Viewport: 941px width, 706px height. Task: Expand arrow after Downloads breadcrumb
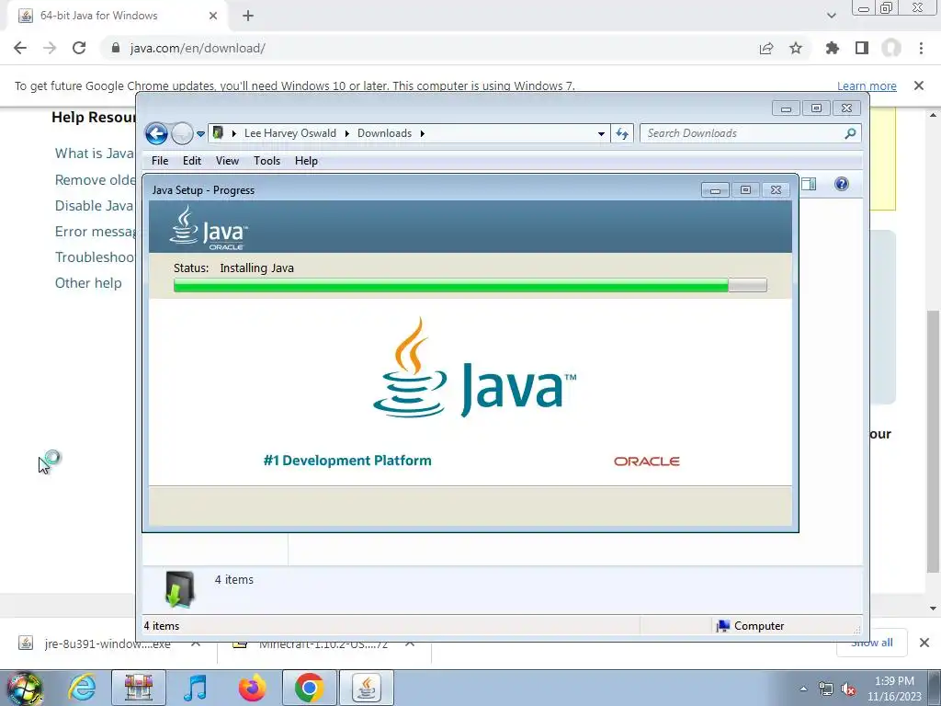click(423, 133)
